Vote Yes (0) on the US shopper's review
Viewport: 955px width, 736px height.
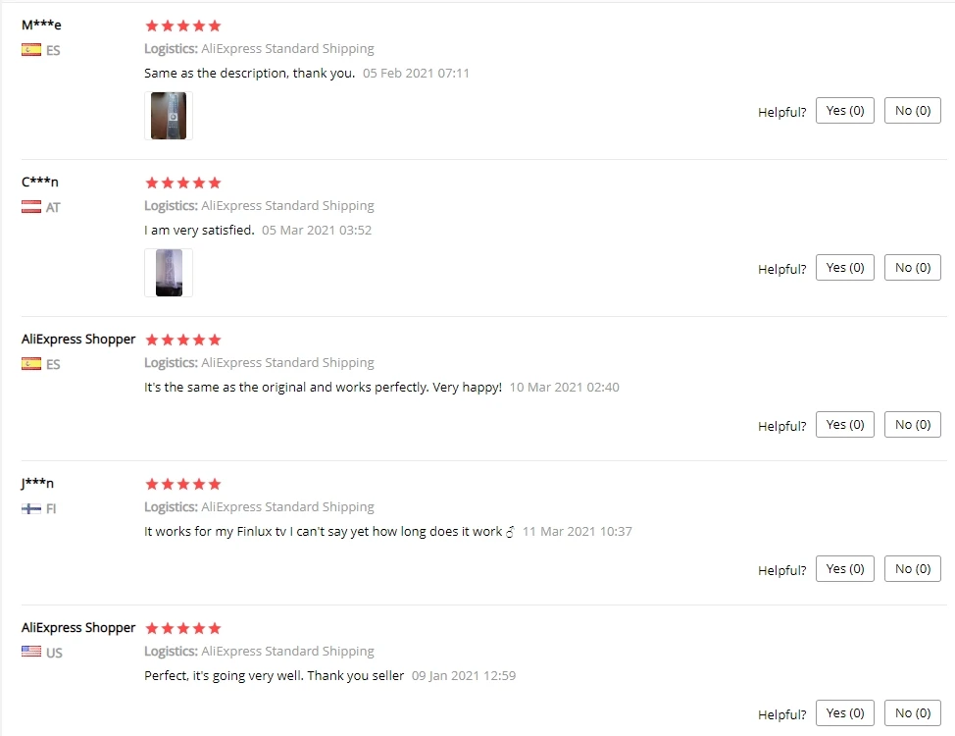845,712
